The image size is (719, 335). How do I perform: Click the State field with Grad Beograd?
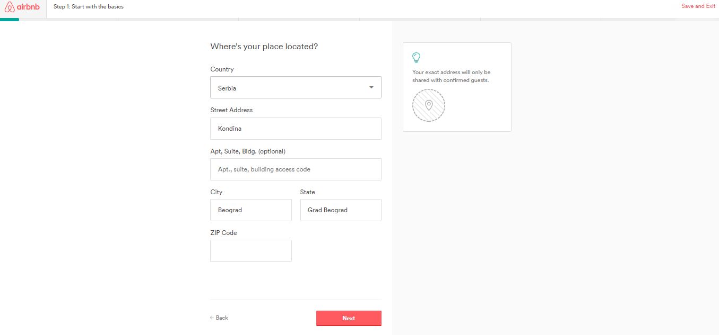tap(341, 210)
